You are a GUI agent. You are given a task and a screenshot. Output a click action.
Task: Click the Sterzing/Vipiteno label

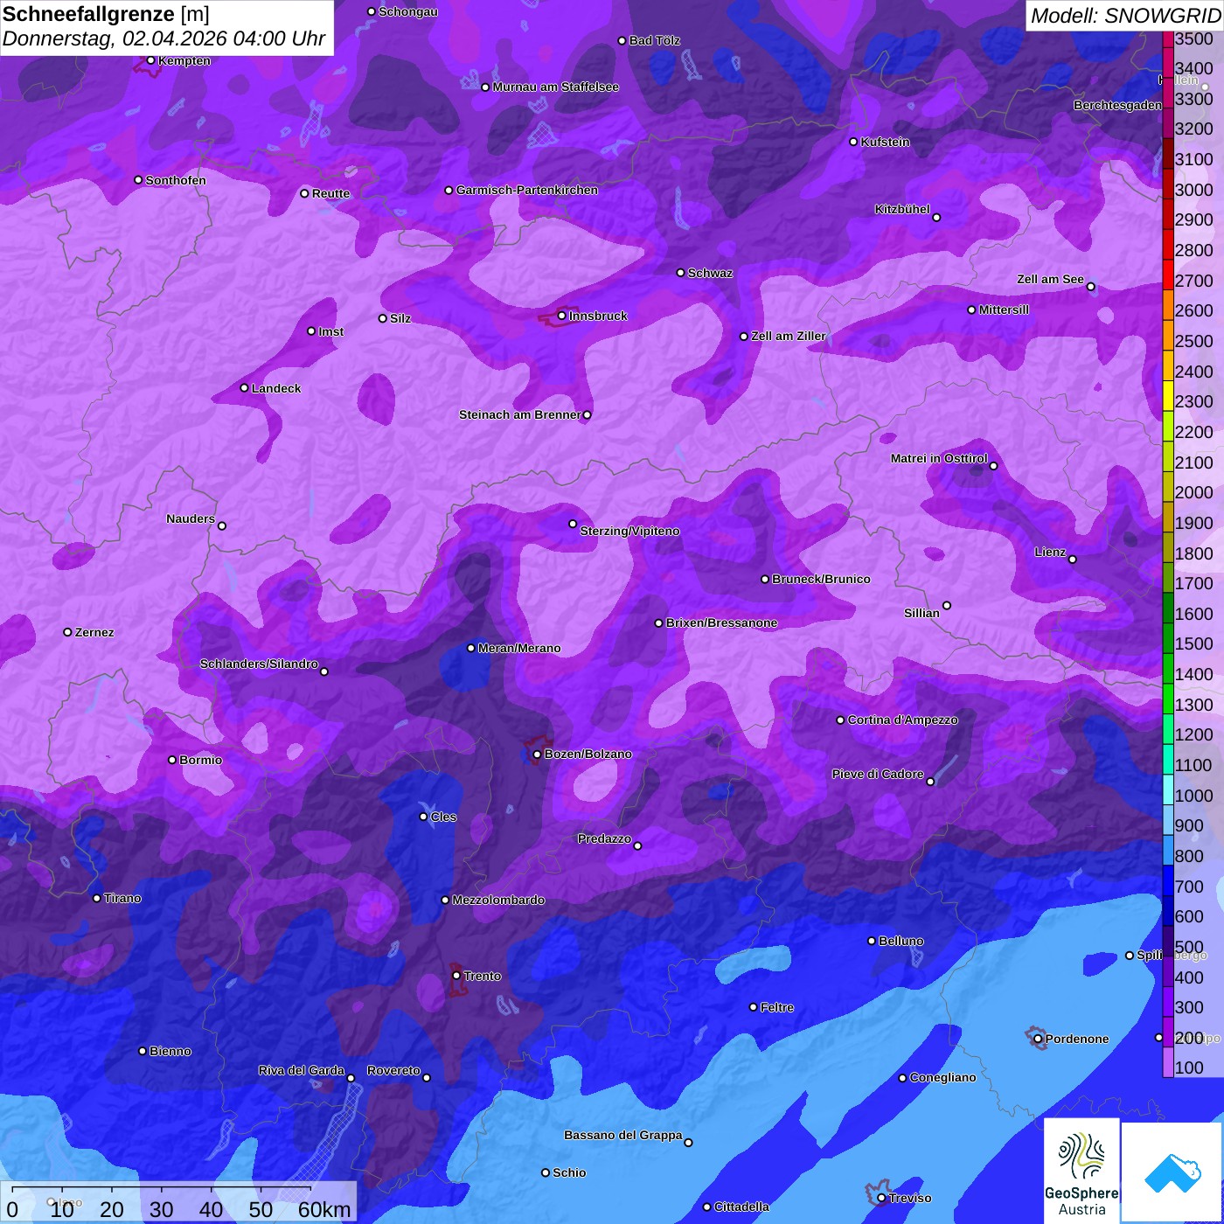(629, 531)
